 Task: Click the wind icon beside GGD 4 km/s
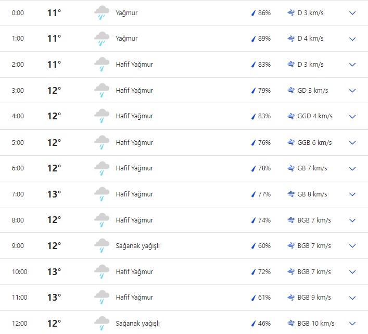(291, 116)
